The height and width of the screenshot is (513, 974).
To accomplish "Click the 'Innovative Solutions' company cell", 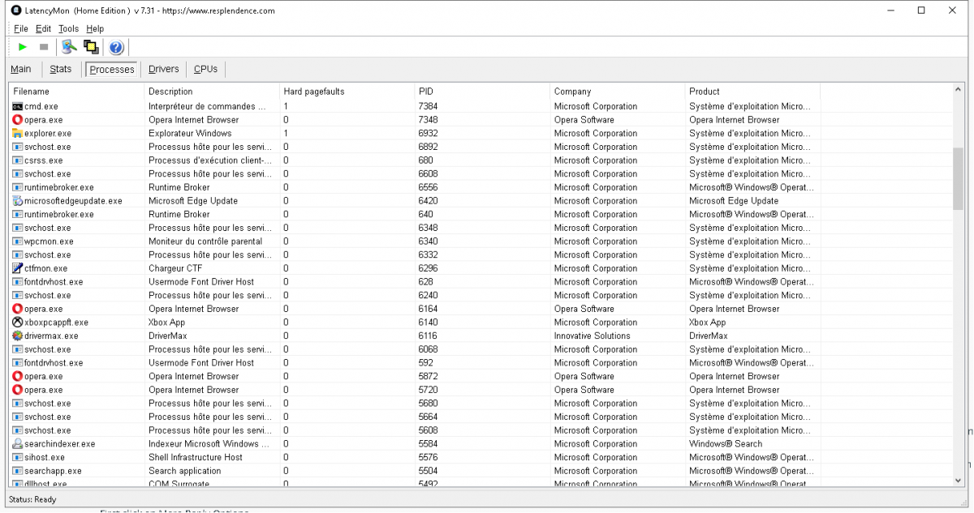I will (x=592, y=336).
